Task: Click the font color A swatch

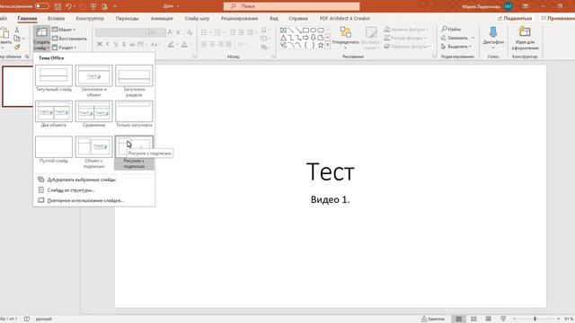Action: (x=184, y=44)
